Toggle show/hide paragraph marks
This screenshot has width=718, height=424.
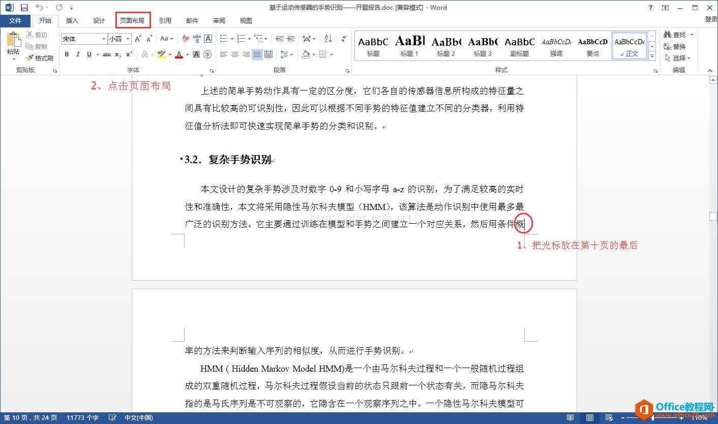coord(343,39)
